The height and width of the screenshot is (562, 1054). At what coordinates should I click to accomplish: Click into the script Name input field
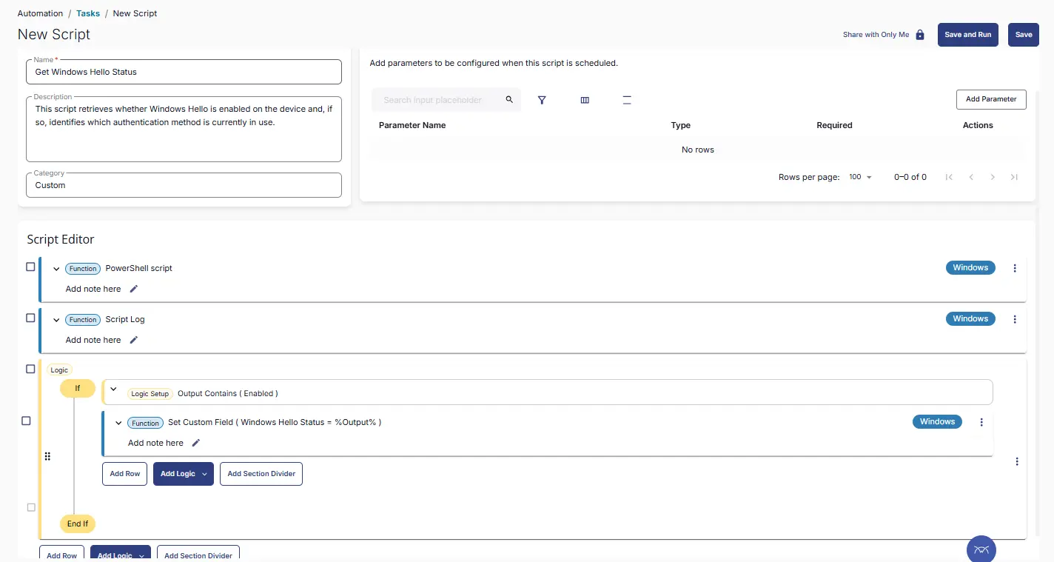tap(184, 72)
